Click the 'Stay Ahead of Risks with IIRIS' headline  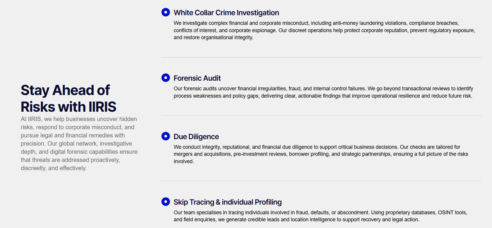[68, 99]
